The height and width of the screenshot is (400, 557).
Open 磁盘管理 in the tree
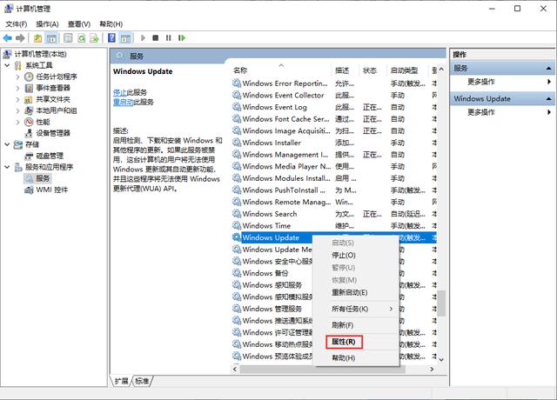coord(50,156)
